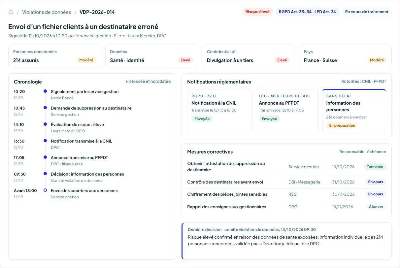Screen dimensions: 400x268
Task: Select the Annonce au PFPDT card
Action: tap(287, 111)
